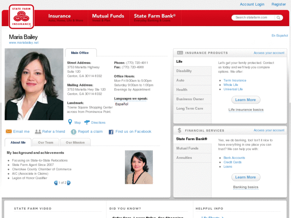The height and width of the screenshot is (218, 291).
Task: Select the Main Office tab
Action: coord(81,53)
